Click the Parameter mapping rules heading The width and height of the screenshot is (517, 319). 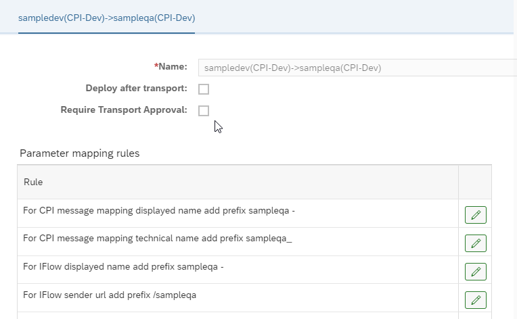click(x=79, y=153)
